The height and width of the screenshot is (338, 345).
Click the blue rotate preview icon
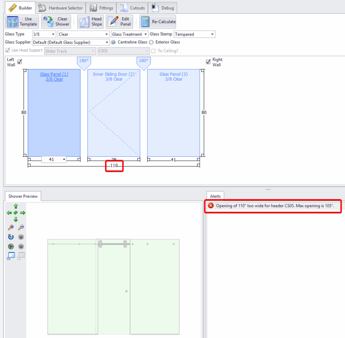pos(11,237)
